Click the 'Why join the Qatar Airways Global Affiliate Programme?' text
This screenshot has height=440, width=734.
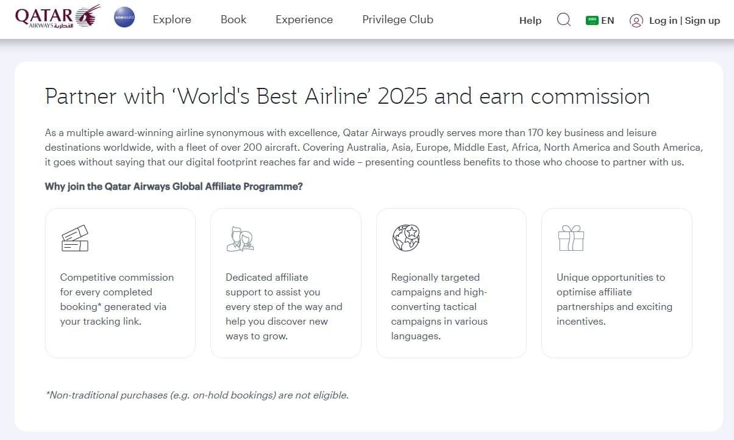(174, 187)
